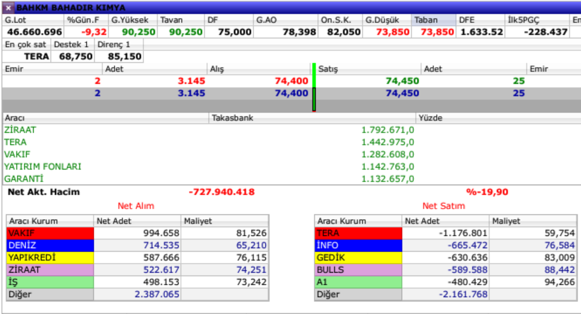The width and height of the screenshot is (581, 314).
Task: Click GARANTİ in the Takasbank list
Action: (24, 179)
